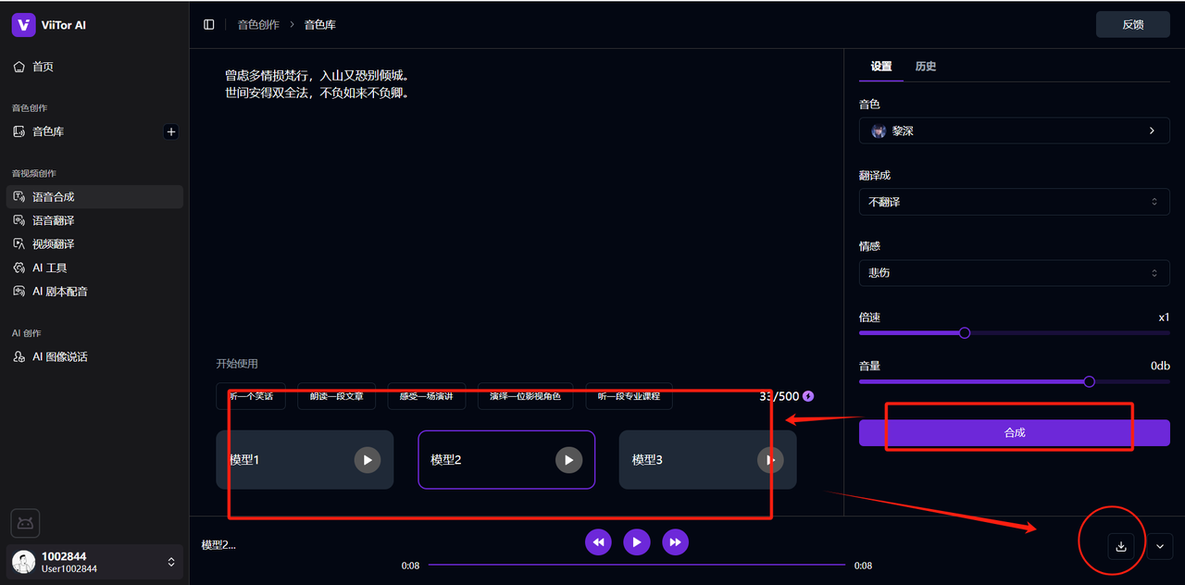Image resolution: width=1185 pixels, height=585 pixels.
Task: Open 语音翻译 in the sidebar
Action: tap(54, 220)
